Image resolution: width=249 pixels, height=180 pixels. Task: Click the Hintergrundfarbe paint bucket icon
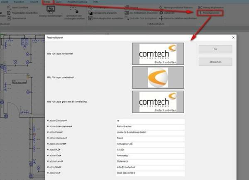[x=161, y=7]
